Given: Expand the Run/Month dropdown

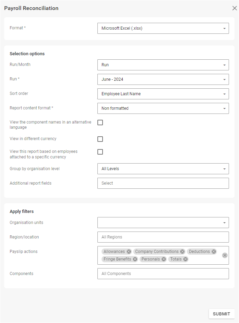Looking at the screenshot, I should 163,65.
